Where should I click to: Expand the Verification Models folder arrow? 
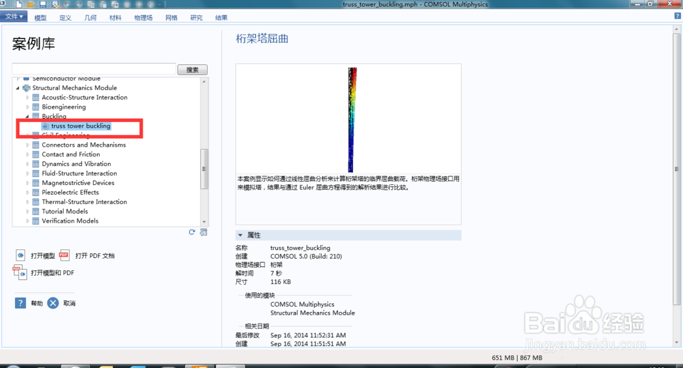pyautogui.click(x=27, y=221)
